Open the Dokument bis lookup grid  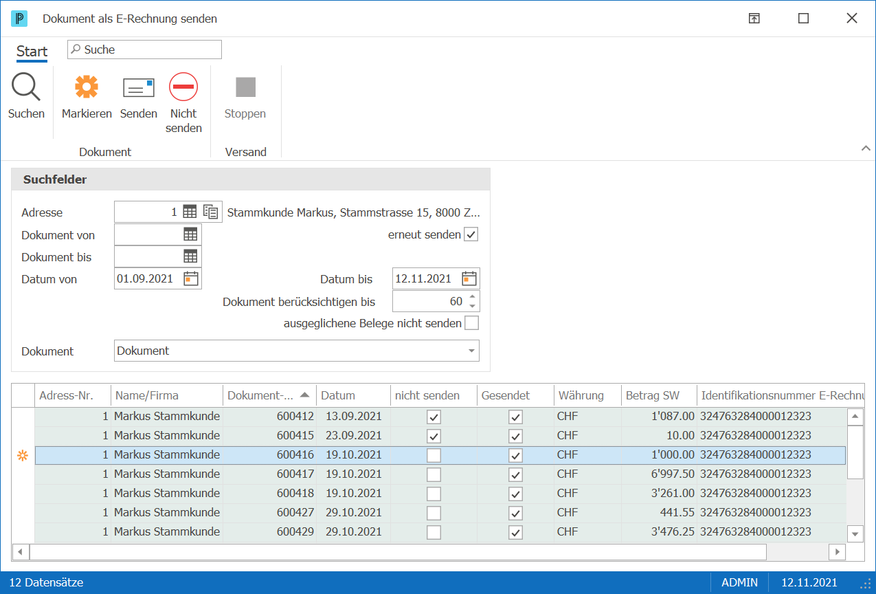pos(190,256)
